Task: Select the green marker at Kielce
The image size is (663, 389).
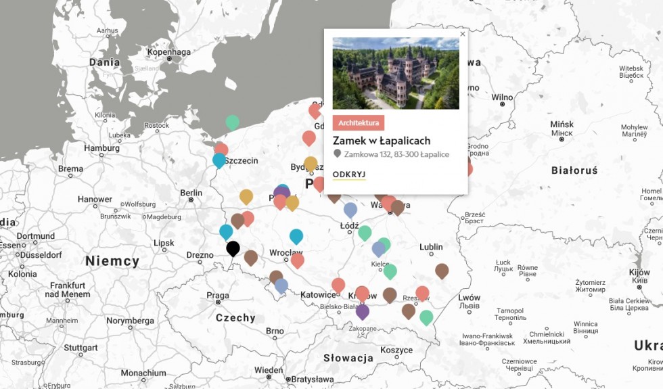Action: coord(390,271)
